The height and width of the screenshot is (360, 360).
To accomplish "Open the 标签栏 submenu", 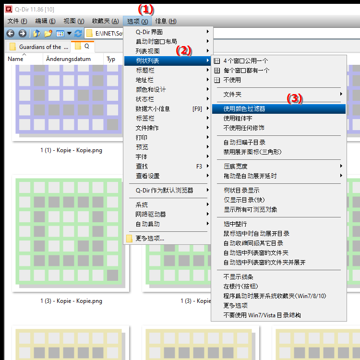I will pos(168,118).
